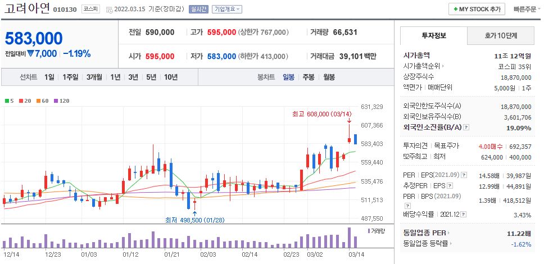Click arrow icon beside 시가총액순위
The width and height of the screenshot is (544, 264).
click(443, 66)
